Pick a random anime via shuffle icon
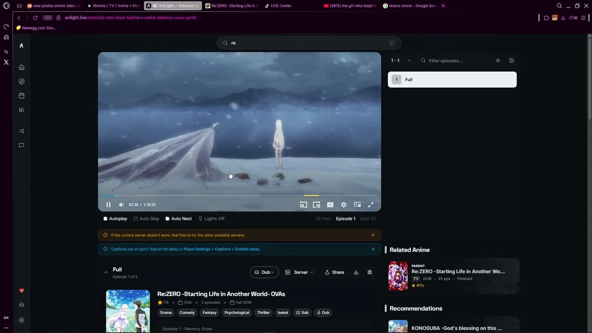The height and width of the screenshot is (333, 592). (21, 131)
